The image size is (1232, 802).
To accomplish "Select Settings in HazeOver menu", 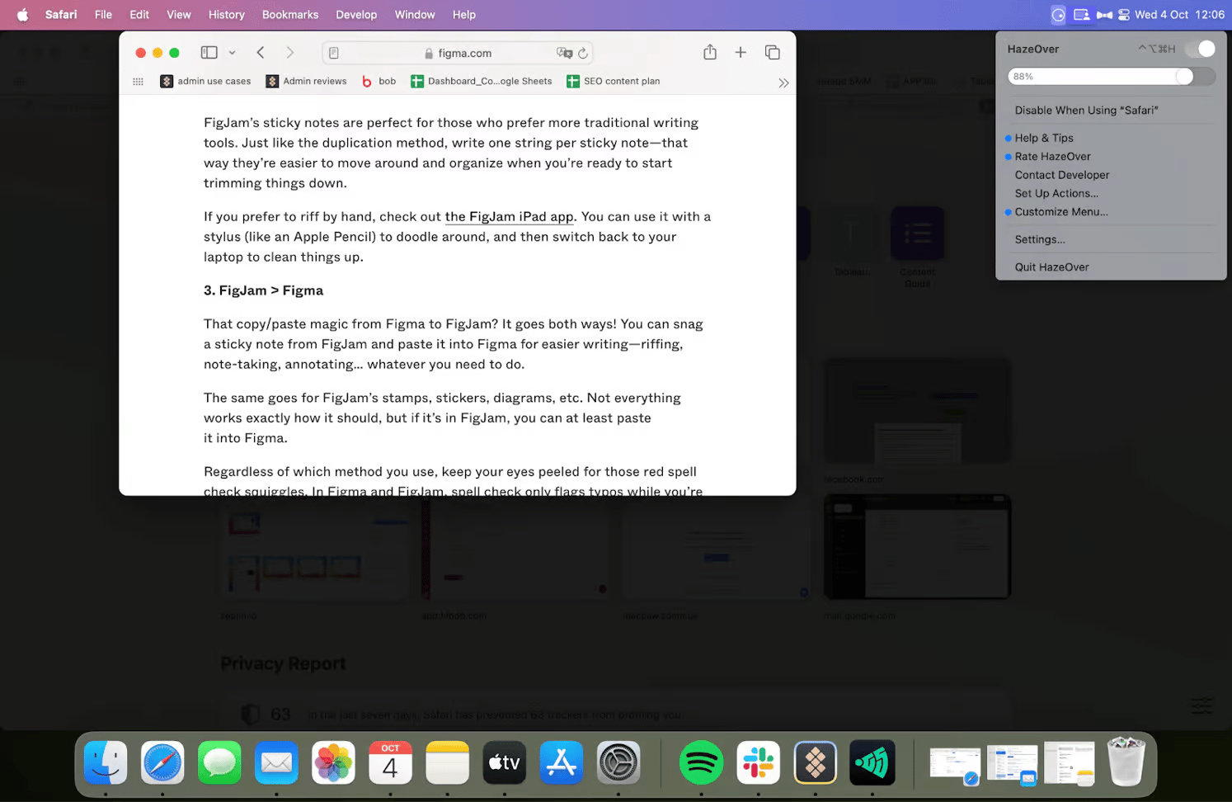I will (1039, 239).
